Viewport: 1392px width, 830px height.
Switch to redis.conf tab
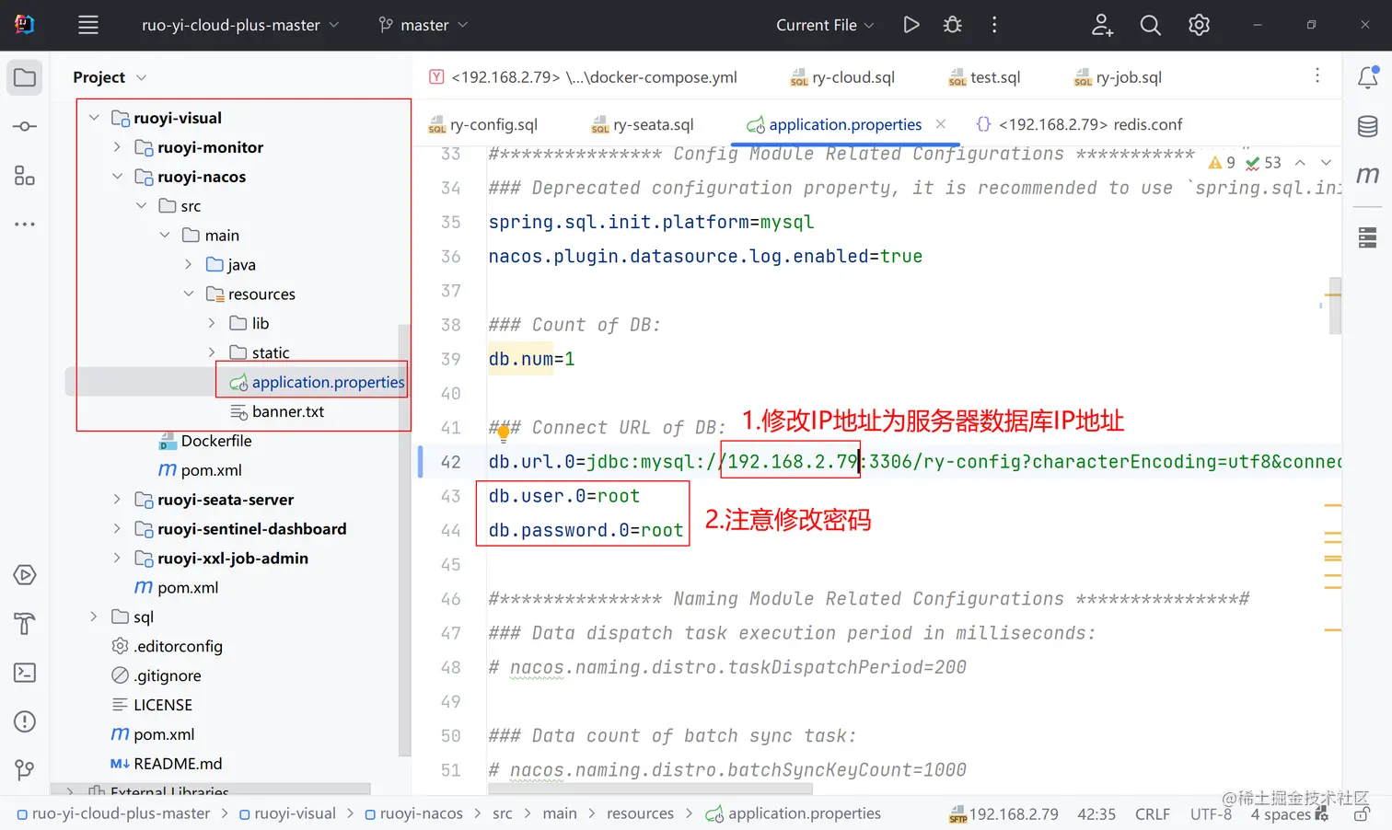pyautogui.click(x=1079, y=124)
